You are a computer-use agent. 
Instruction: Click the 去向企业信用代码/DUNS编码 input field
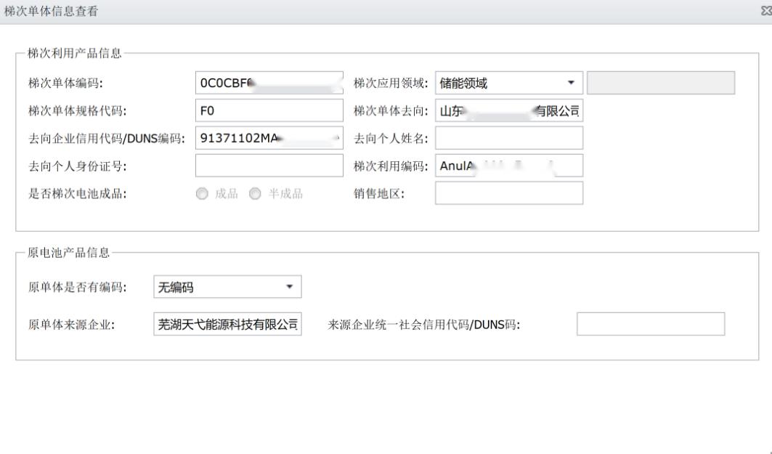click(x=269, y=138)
